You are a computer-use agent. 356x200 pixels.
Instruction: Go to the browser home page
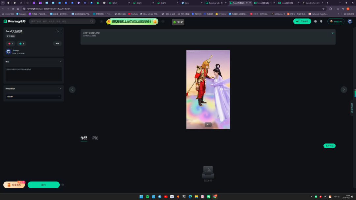18,9
